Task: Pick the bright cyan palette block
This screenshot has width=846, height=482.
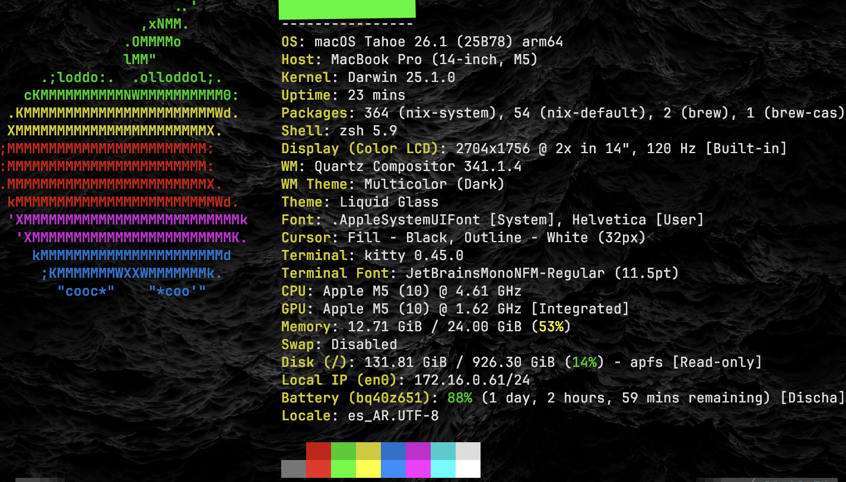Action: pyautogui.click(x=443, y=469)
